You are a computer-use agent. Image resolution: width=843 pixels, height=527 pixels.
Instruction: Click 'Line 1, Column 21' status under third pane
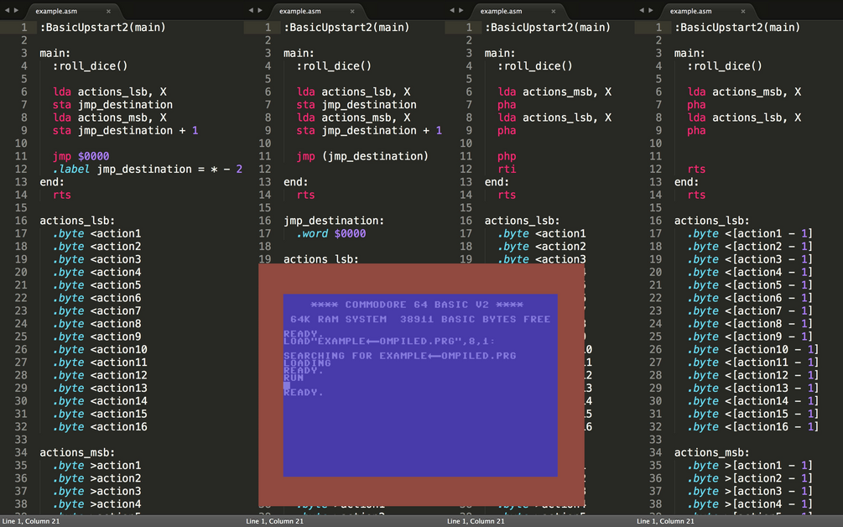pos(476,521)
